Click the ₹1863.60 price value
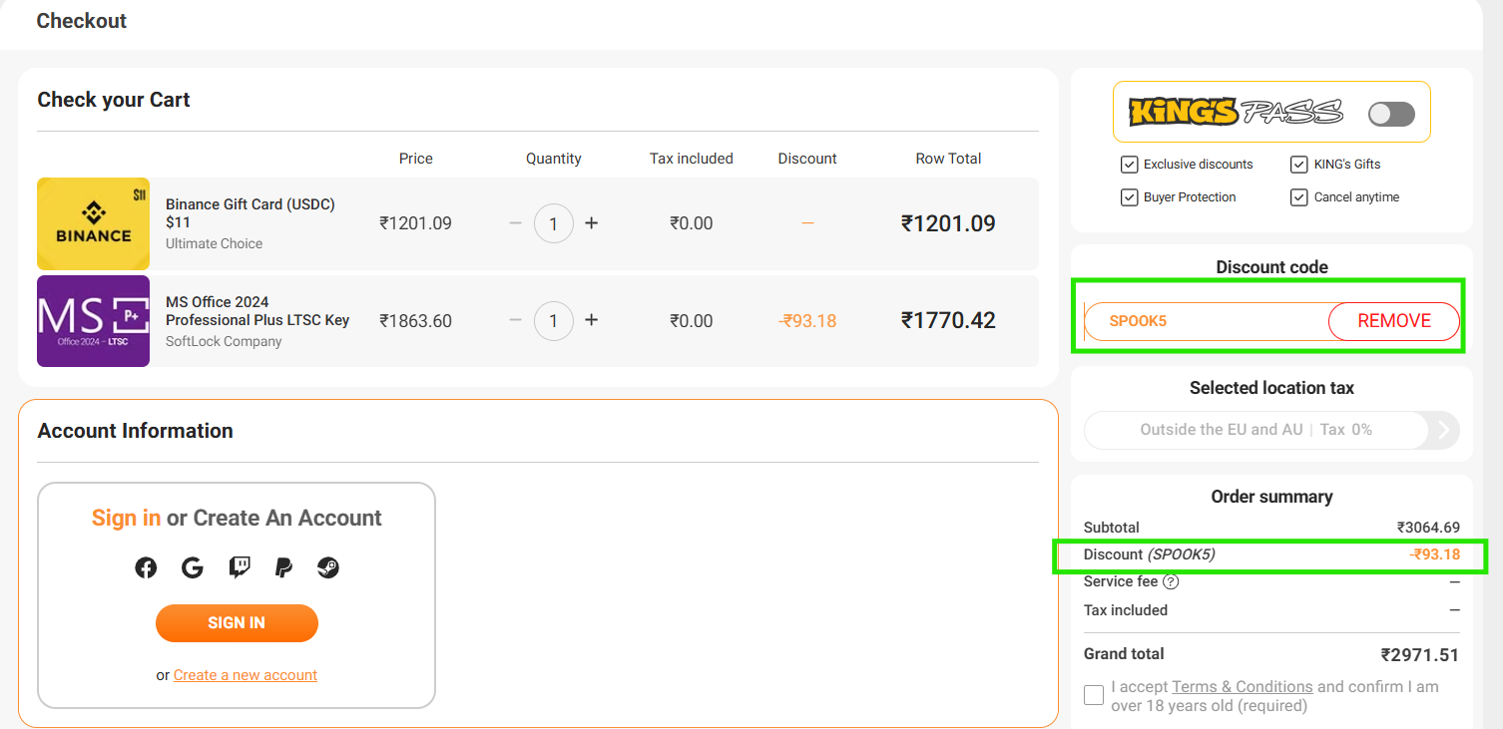1503x729 pixels. point(415,321)
